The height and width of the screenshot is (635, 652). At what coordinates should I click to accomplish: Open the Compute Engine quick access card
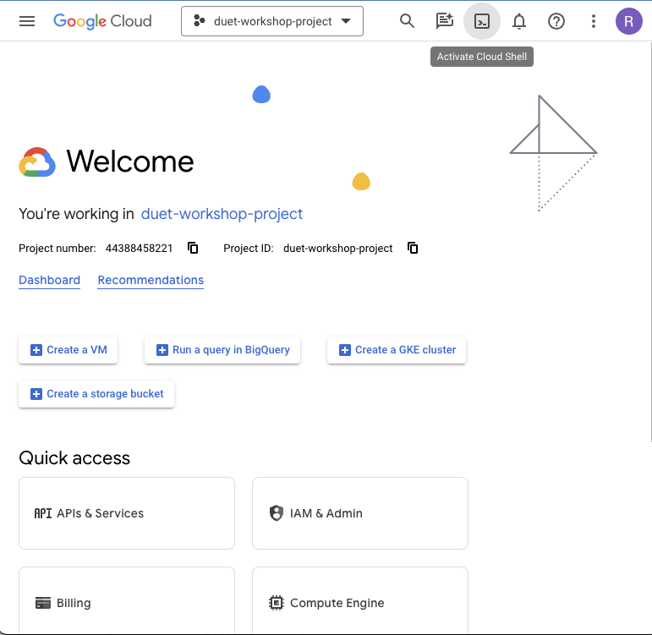point(359,602)
